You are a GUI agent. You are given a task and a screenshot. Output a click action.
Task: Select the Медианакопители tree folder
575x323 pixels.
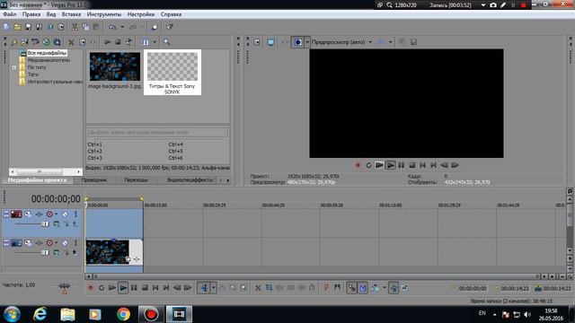(49, 60)
